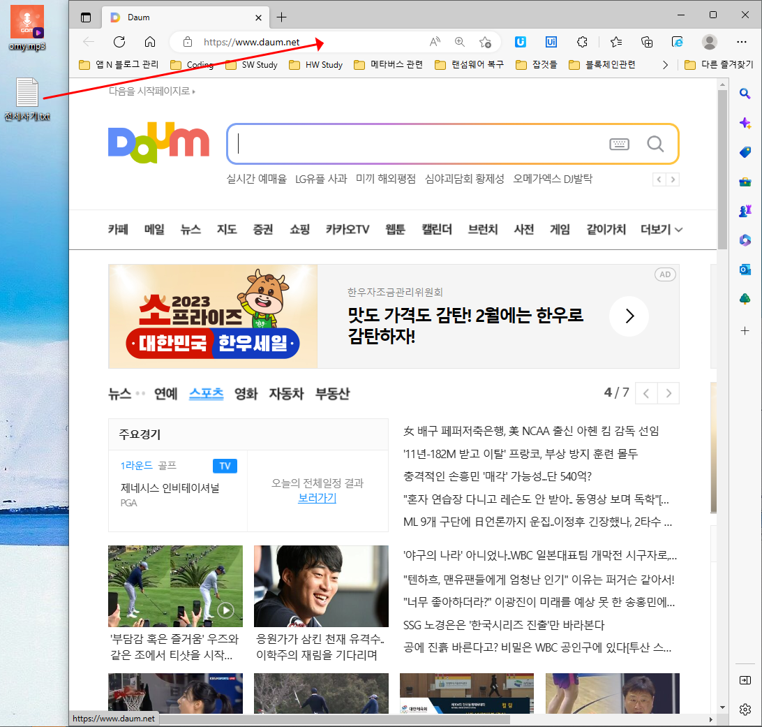The width and height of the screenshot is (762, 727).
Task: Click trending keyword 실시간 예매율
Action: [257, 179]
